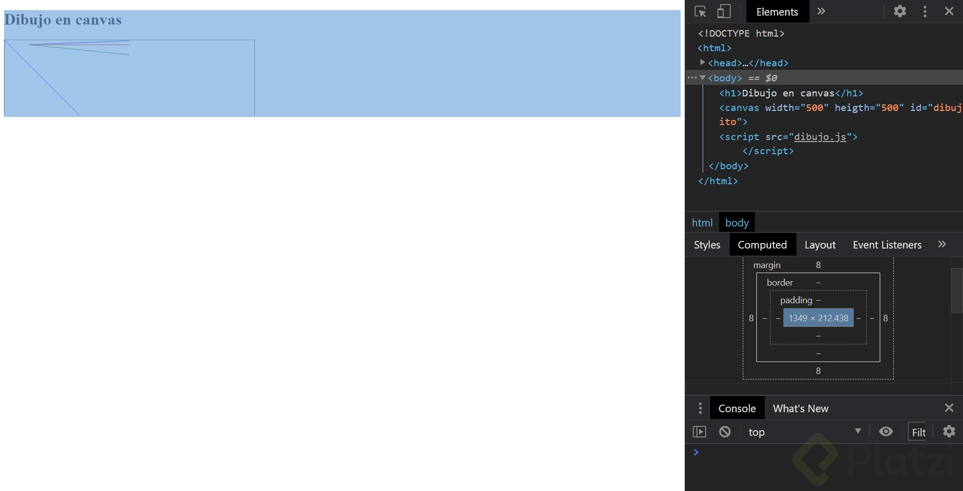Open the dibujo.js script link
The height and width of the screenshot is (491, 963).
click(820, 137)
